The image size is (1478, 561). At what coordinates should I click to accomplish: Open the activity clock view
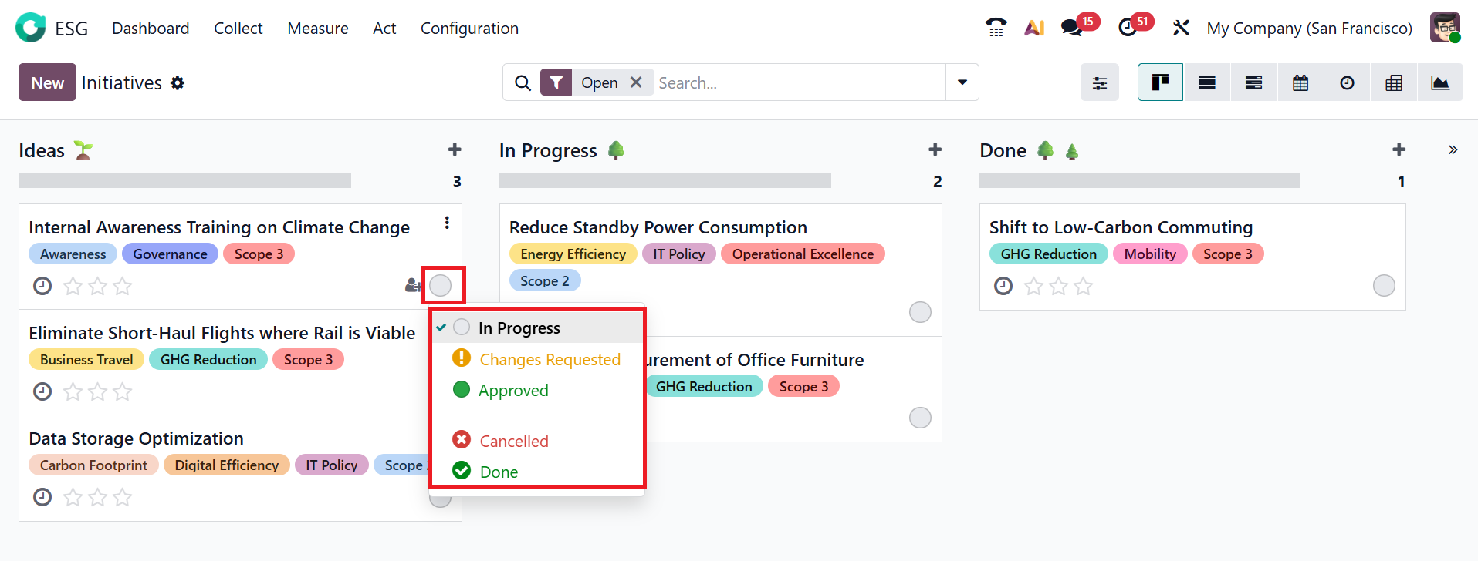1347,82
